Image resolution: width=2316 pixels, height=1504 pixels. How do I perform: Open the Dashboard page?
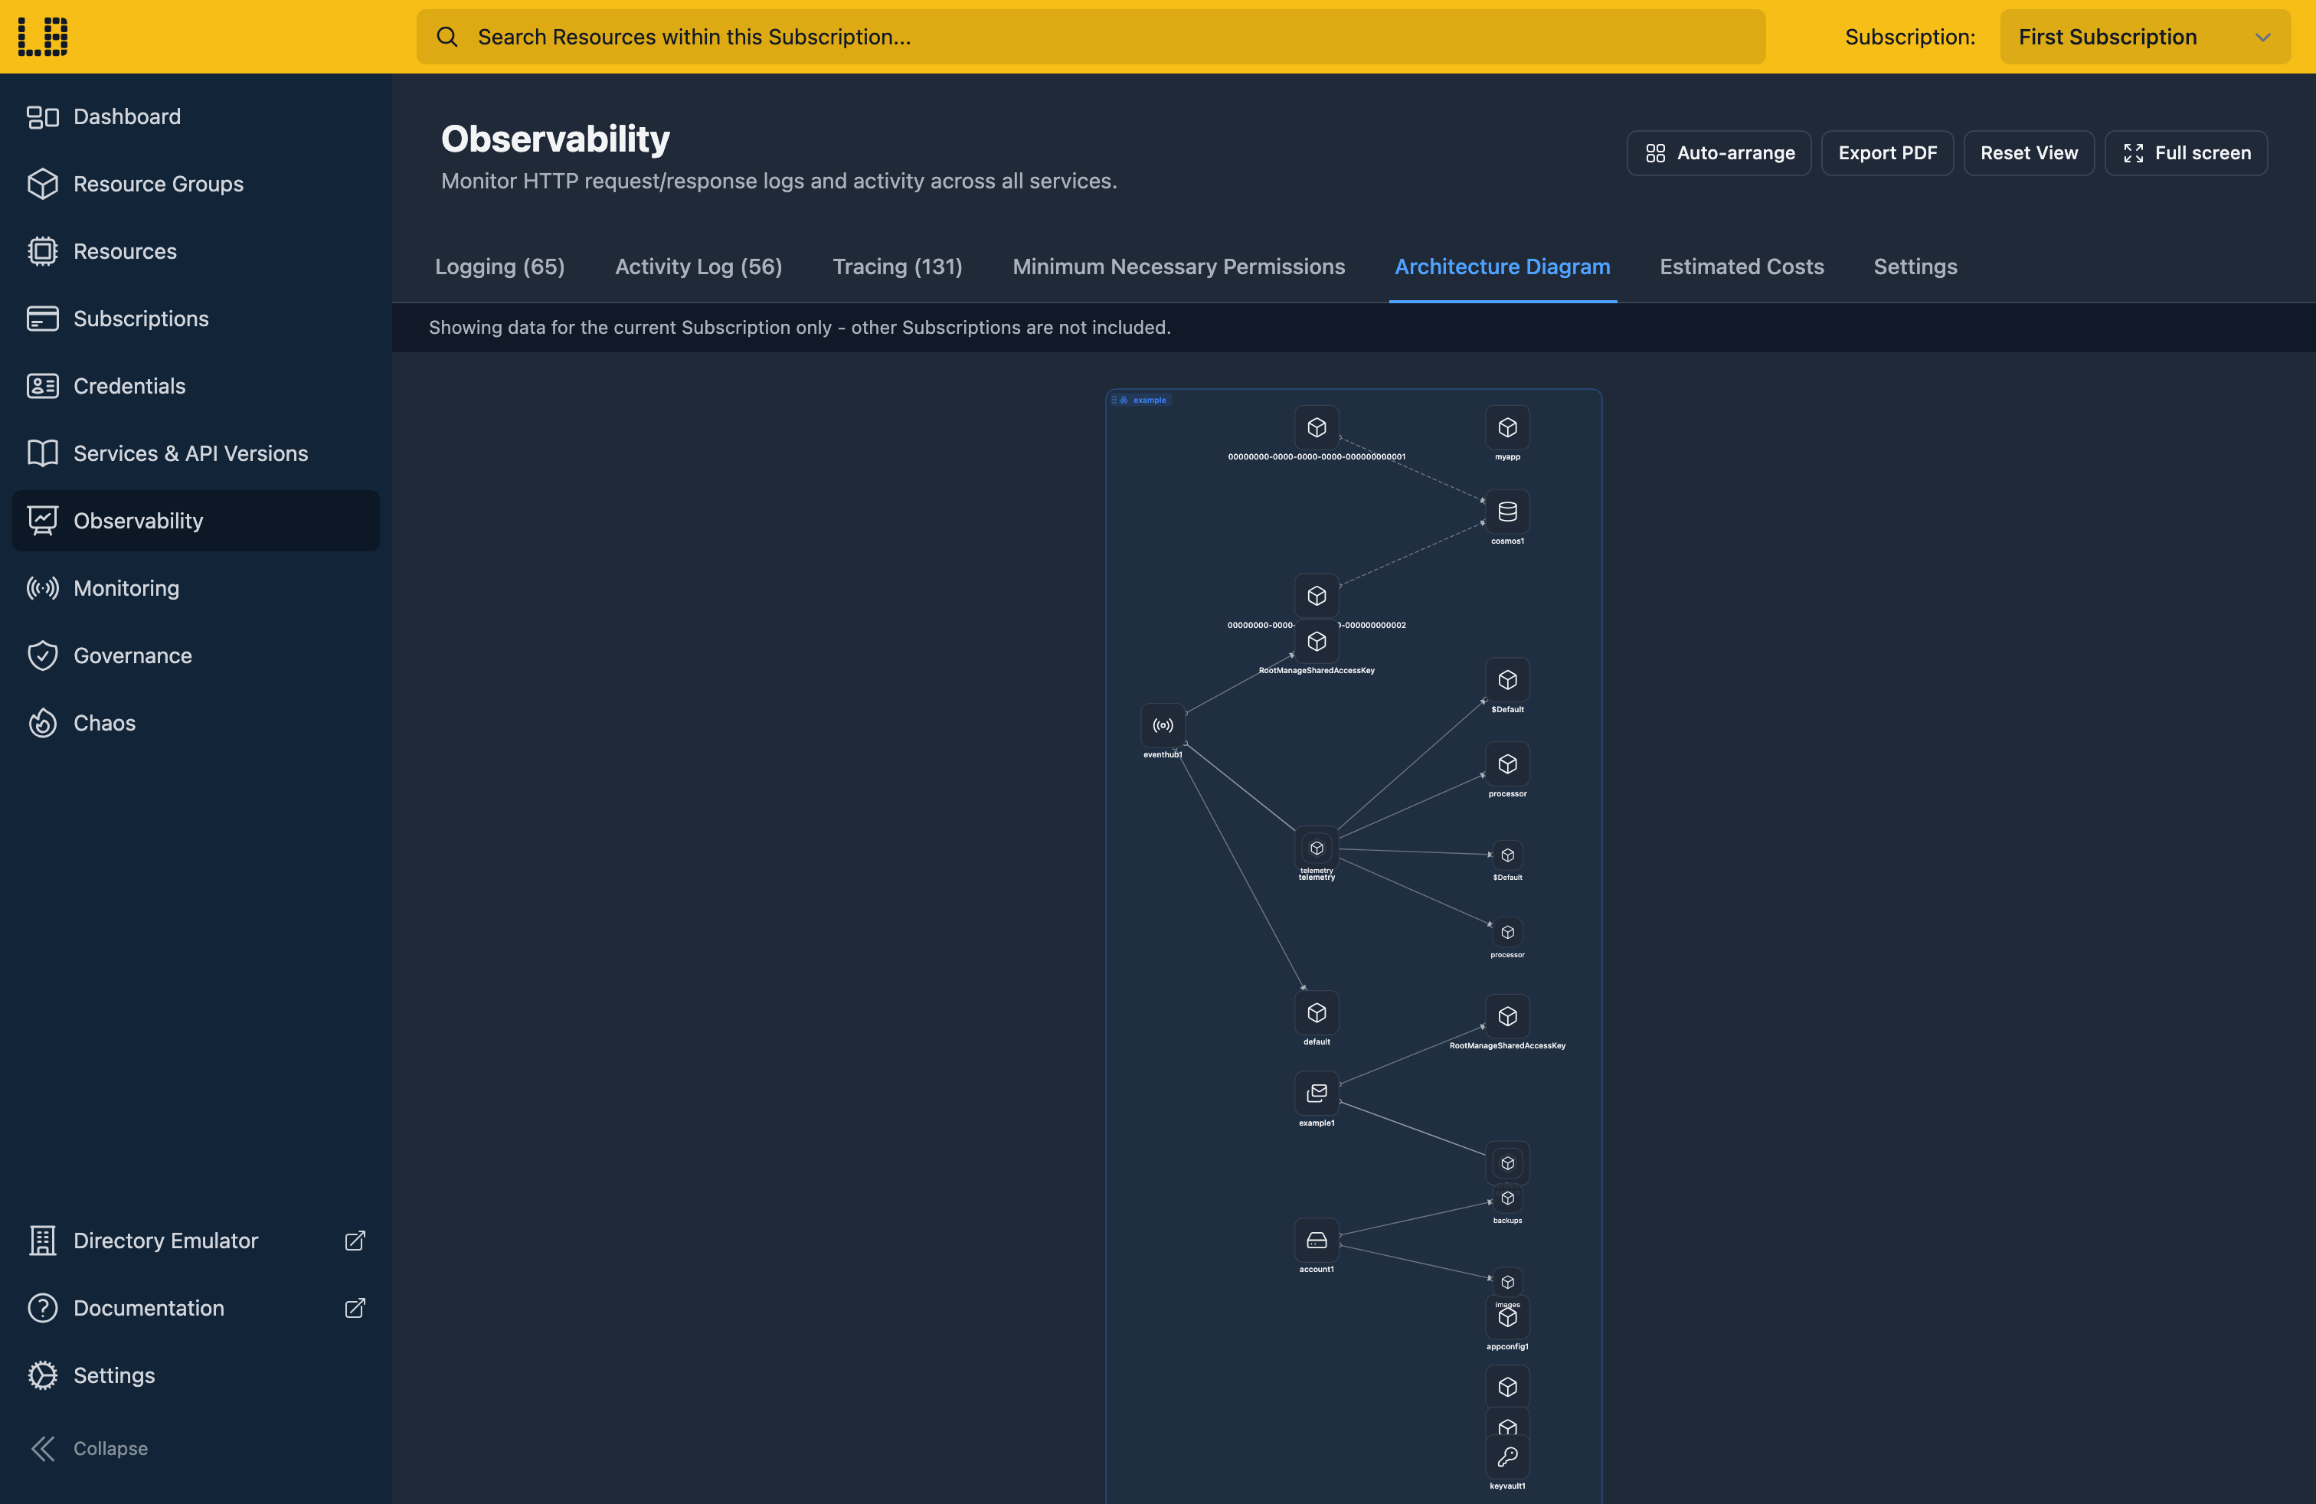[x=195, y=116]
